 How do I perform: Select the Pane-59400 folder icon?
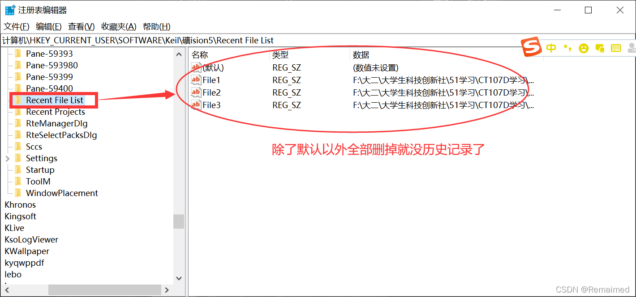tap(18, 88)
